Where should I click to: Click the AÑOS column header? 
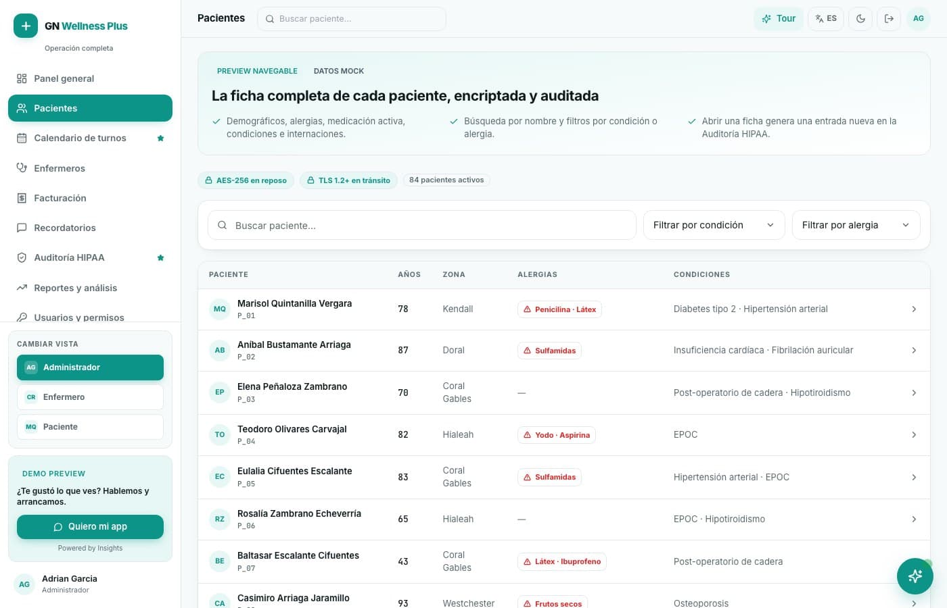[409, 274]
